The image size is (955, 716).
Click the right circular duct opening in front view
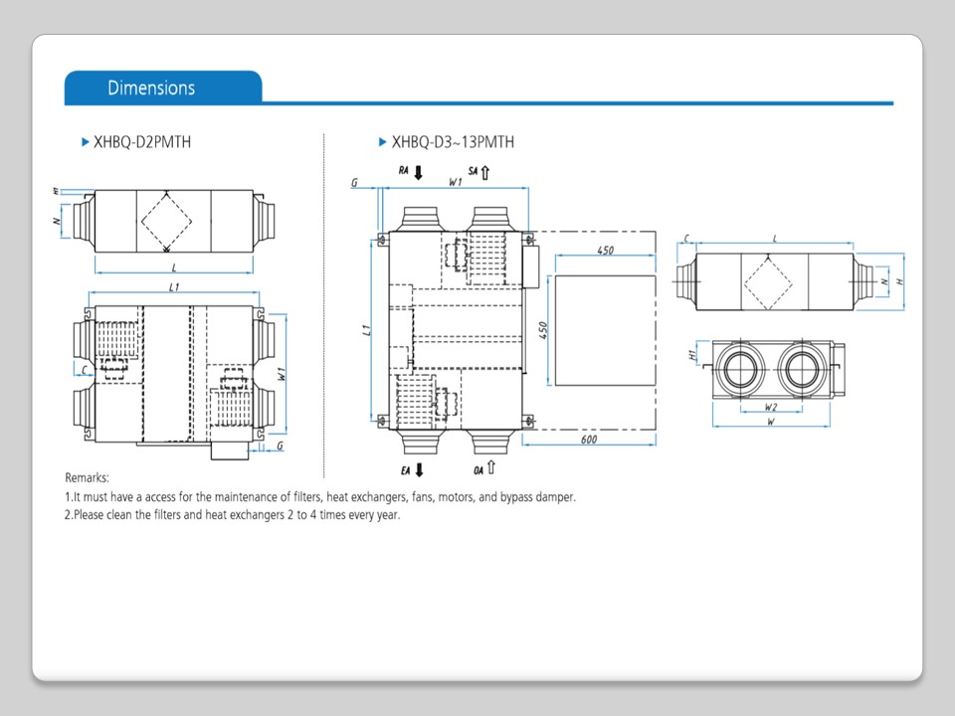(802, 369)
